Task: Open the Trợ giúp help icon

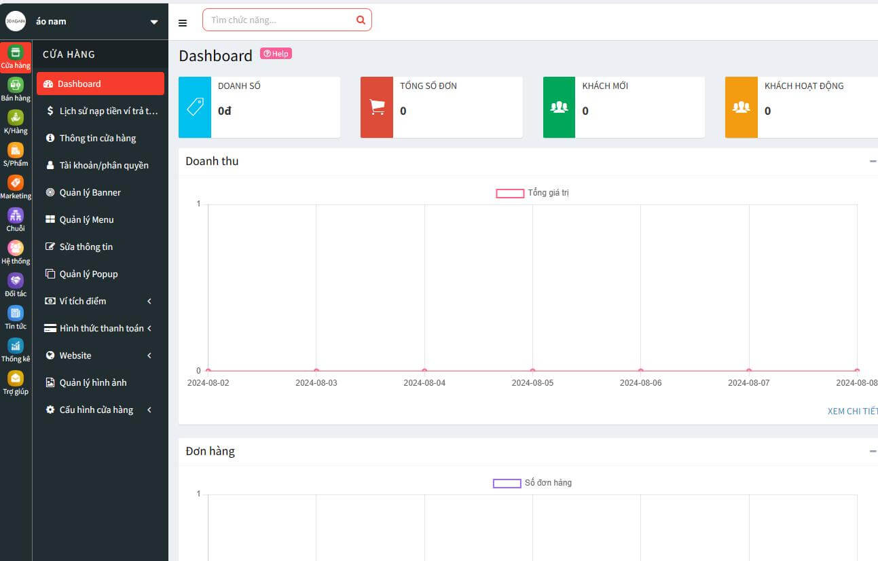Action: (16, 382)
